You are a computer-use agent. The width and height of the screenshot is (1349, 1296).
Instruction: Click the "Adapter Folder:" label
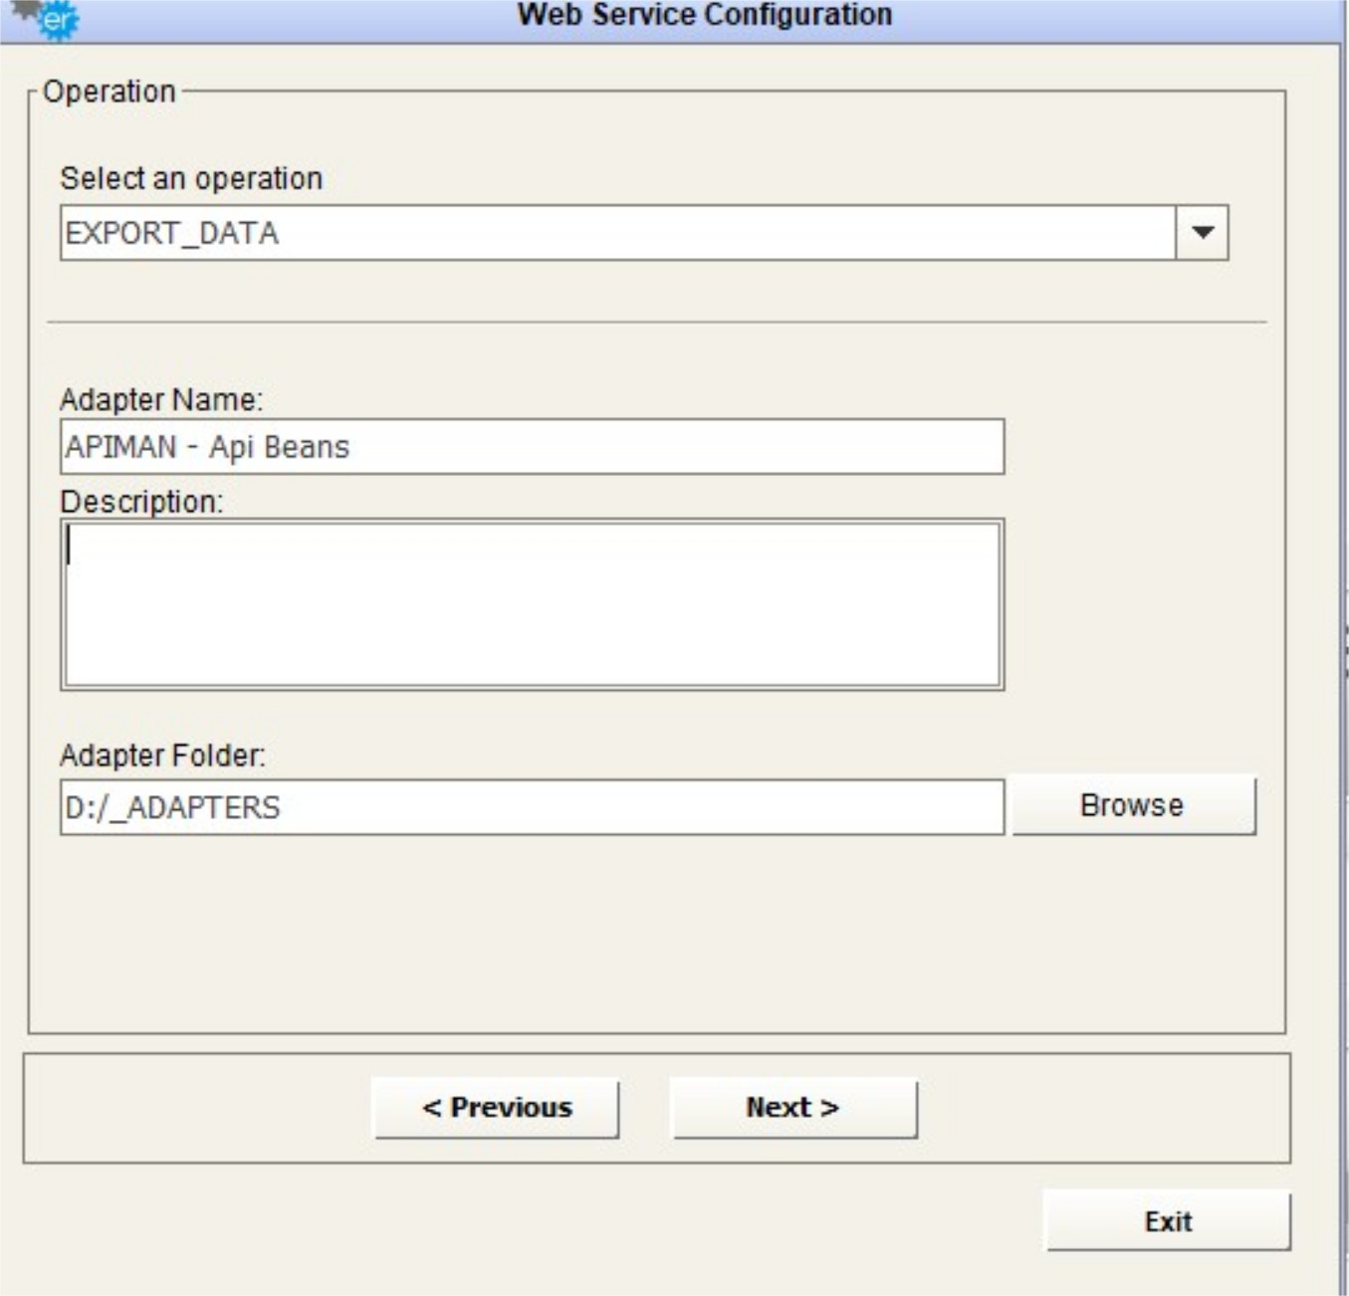pos(163,756)
